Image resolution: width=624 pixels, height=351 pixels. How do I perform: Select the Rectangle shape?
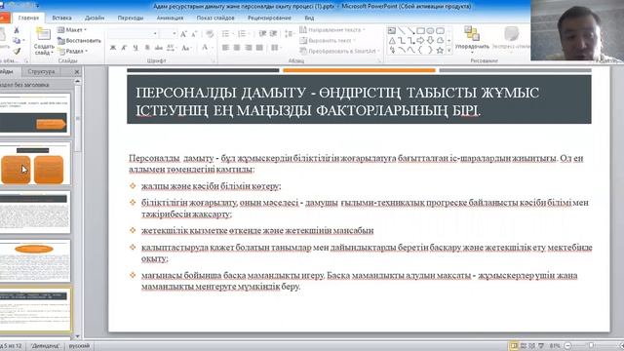(420, 30)
